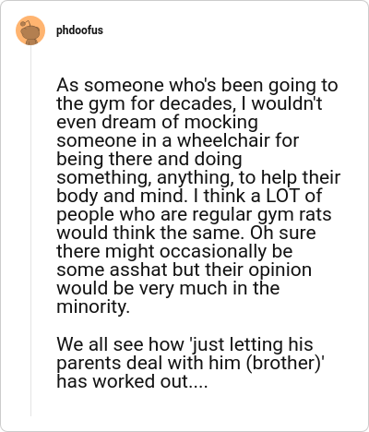The height and width of the screenshot is (432, 369).
Task: Click the word 'decades,' in the comment
Action: click(x=197, y=103)
